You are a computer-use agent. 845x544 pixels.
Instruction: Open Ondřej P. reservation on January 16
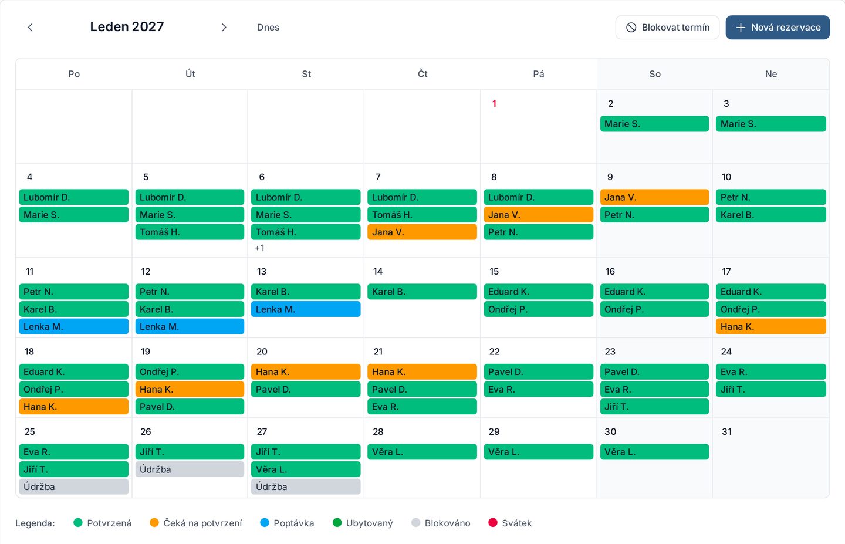point(654,309)
